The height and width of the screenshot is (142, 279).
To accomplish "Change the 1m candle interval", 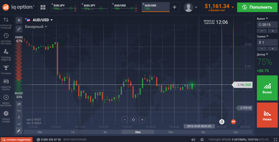I will tap(19, 111).
